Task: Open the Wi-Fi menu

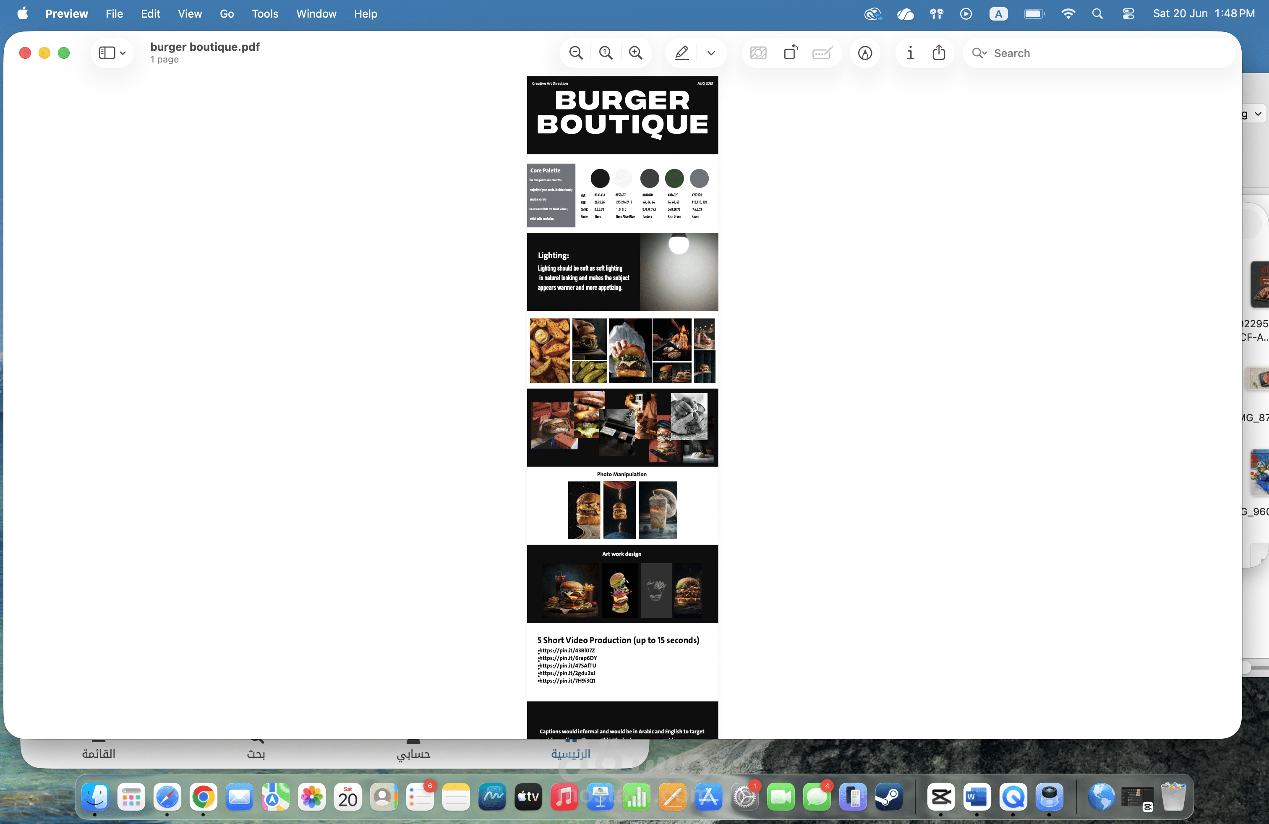Action: pos(1068,13)
